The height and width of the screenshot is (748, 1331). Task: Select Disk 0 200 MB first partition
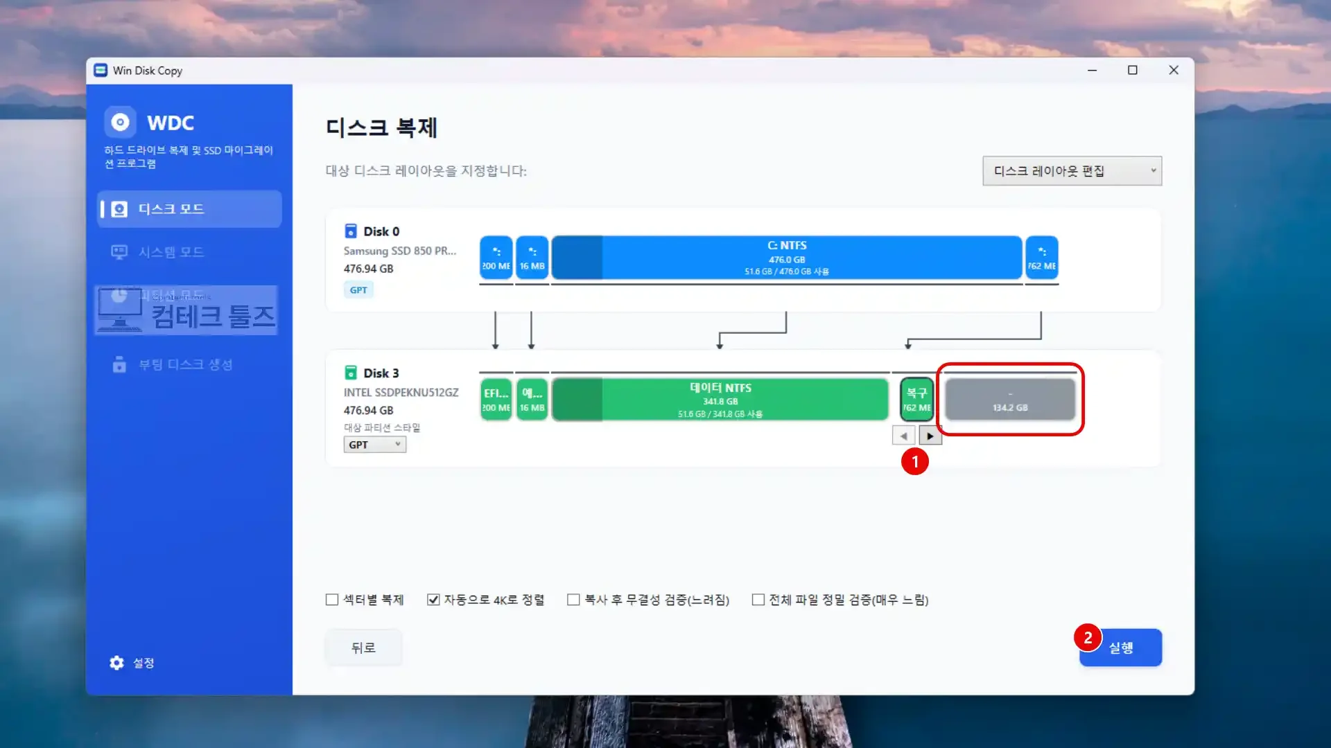click(x=496, y=258)
